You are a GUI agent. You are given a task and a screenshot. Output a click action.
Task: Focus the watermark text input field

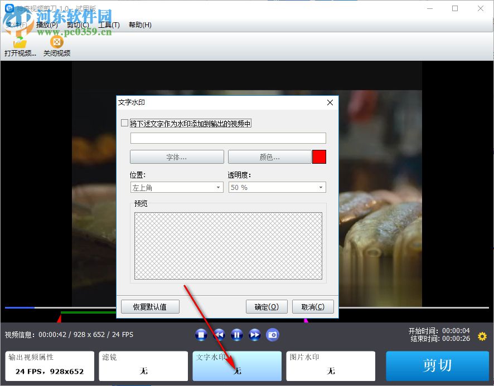[228, 138]
